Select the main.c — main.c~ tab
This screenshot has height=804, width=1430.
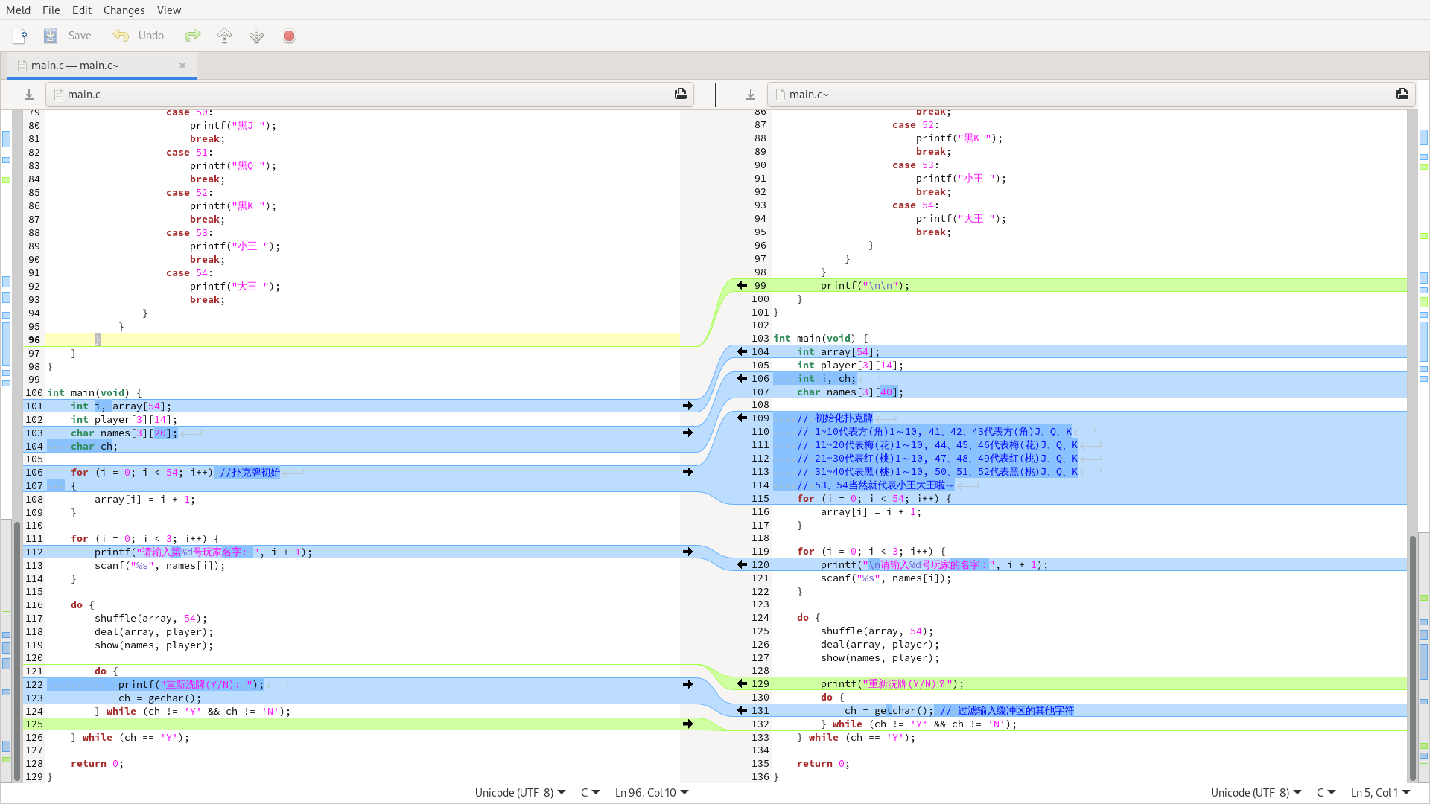click(102, 66)
